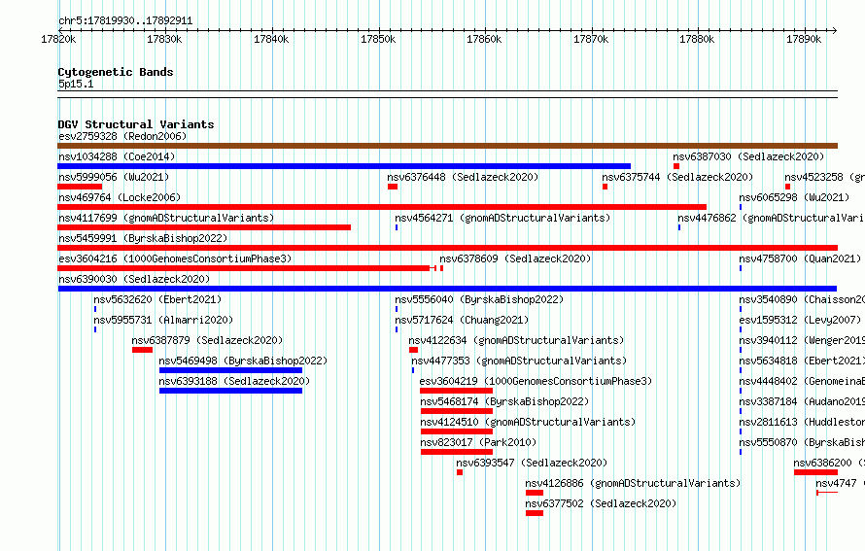Viewport: 865px width, 551px height.
Task: Click nsv5717624 (Chuang2021) label
Action: (462, 320)
